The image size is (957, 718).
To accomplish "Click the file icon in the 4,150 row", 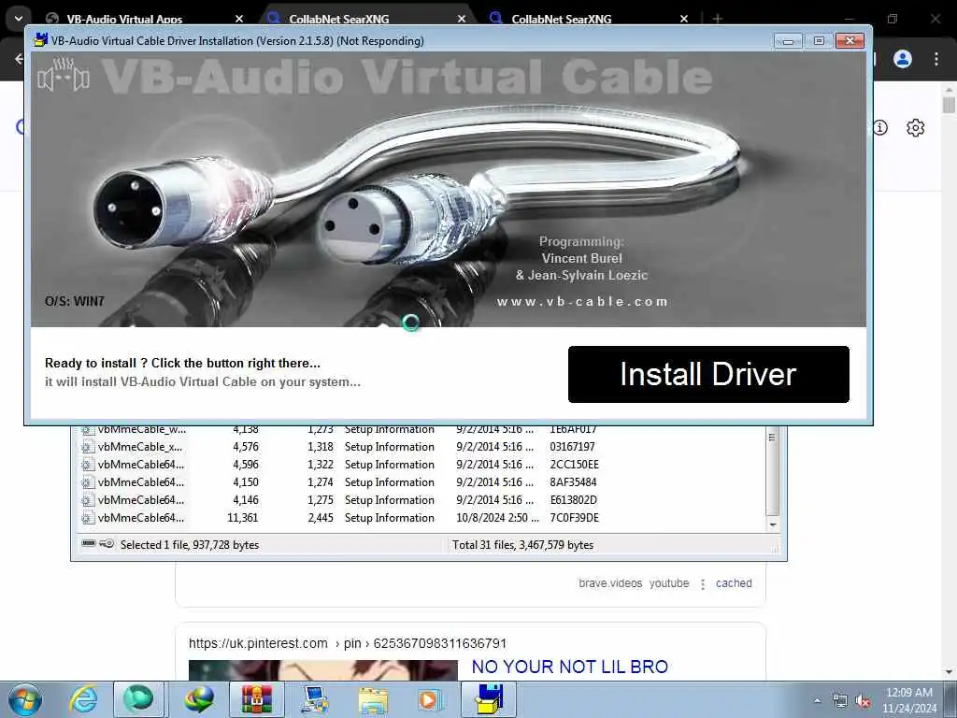I will click(x=88, y=482).
